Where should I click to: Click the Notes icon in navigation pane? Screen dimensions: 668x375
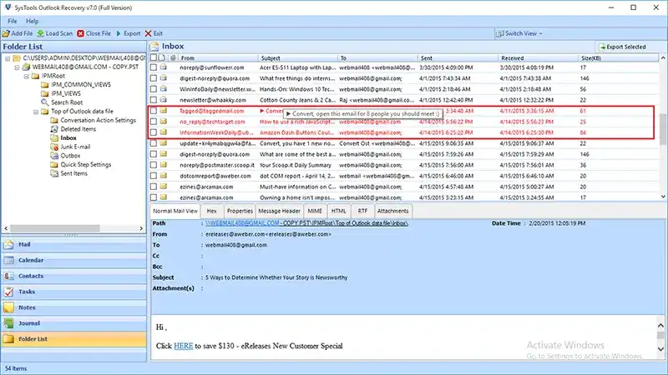click(8, 307)
